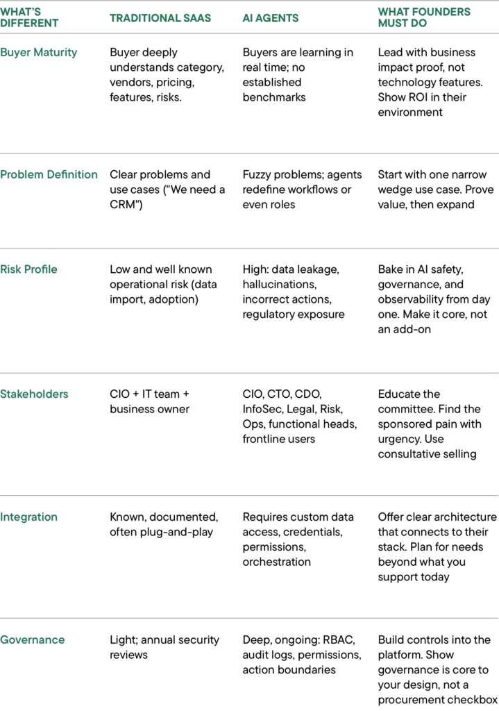Select the "Educate the committee" cell

pos(428,424)
